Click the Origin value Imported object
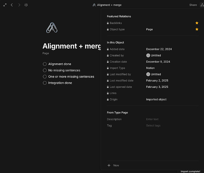 (156, 99)
